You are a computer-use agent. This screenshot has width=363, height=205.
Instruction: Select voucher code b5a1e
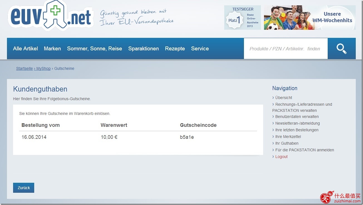[187, 137]
